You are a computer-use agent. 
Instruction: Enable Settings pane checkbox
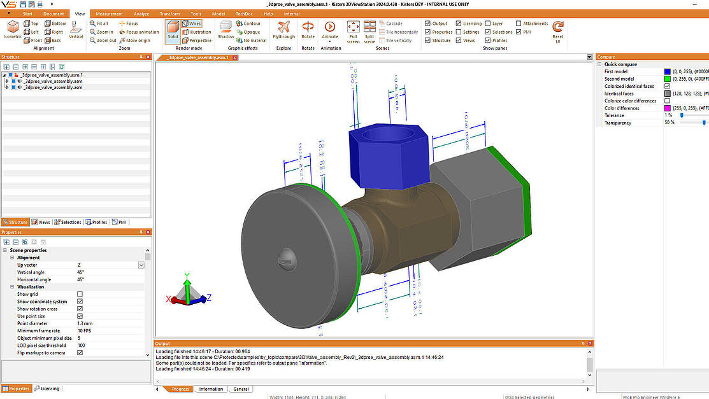459,32
